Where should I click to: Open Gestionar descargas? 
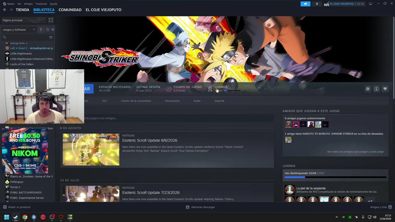click(203, 207)
